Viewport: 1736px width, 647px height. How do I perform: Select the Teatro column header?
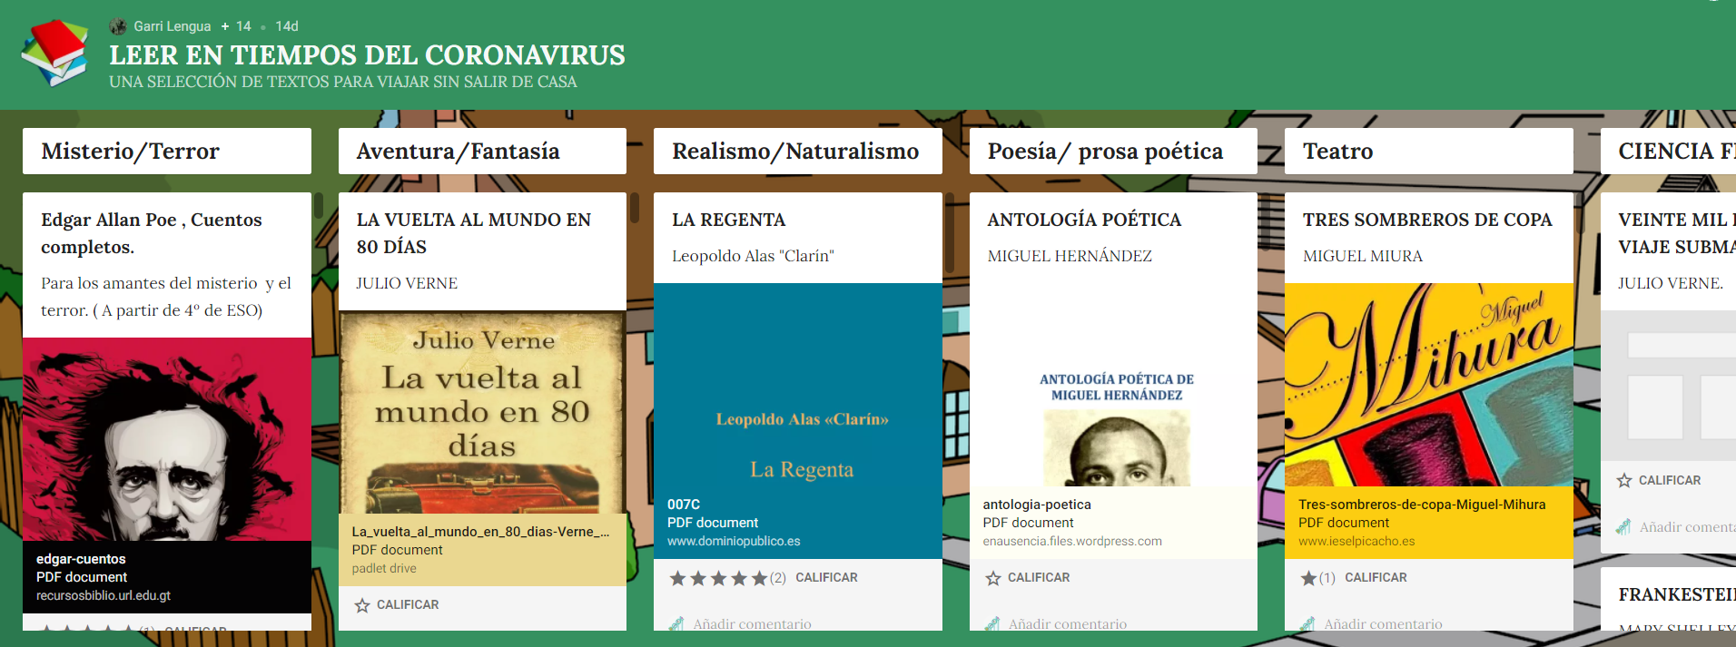[x=1429, y=151]
